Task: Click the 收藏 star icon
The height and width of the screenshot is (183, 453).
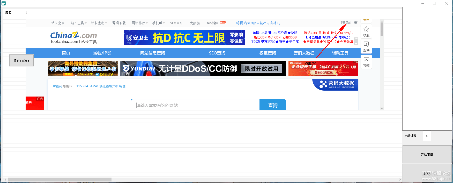Action: pyautogui.click(x=366, y=29)
